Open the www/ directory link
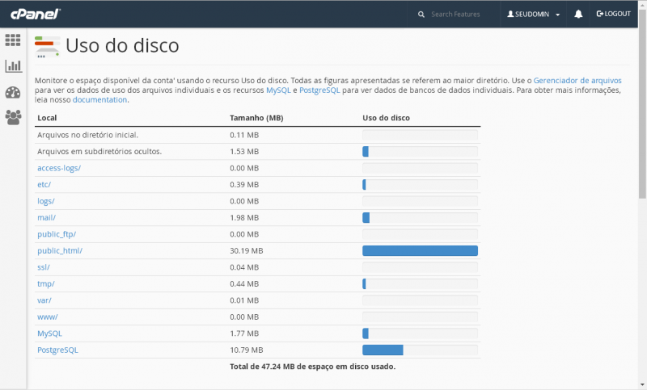647x390 pixels. [x=48, y=317]
